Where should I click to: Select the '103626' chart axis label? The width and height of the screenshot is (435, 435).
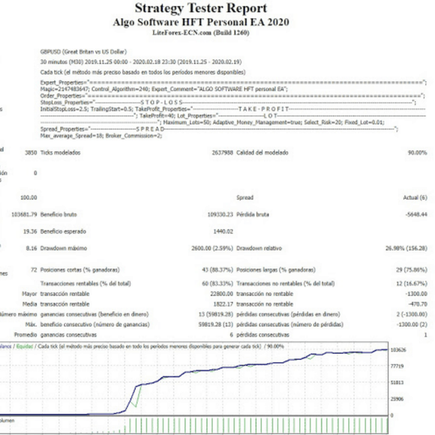pos(398,350)
